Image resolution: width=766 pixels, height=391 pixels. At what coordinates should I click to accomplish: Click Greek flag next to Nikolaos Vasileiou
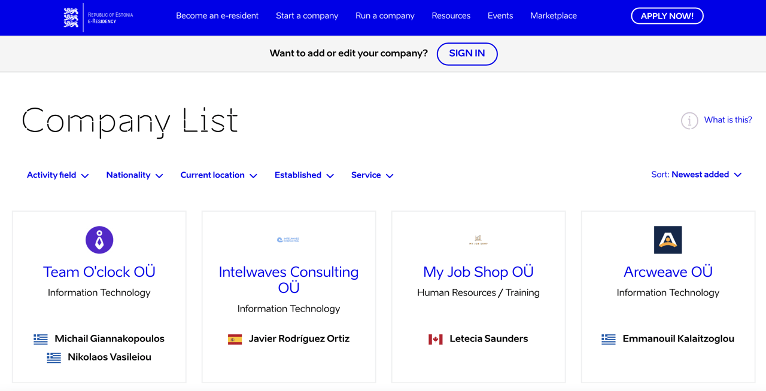[x=54, y=358]
